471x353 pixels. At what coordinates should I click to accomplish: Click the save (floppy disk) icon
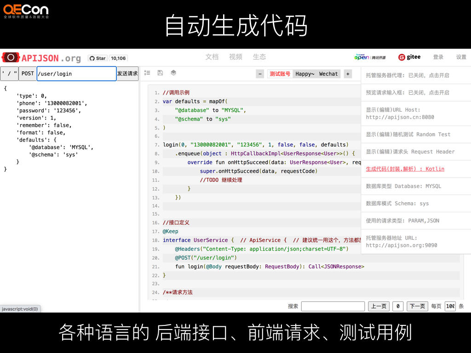coord(160,73)
